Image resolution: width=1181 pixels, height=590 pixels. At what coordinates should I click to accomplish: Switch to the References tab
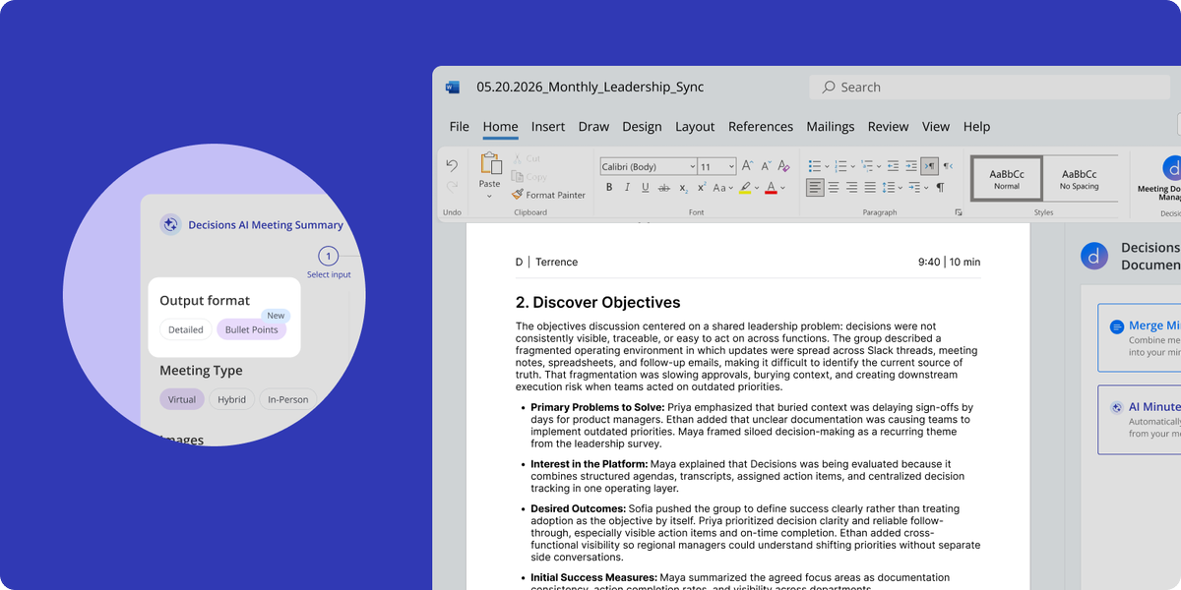pyautogui.click(x=761, y=126)
